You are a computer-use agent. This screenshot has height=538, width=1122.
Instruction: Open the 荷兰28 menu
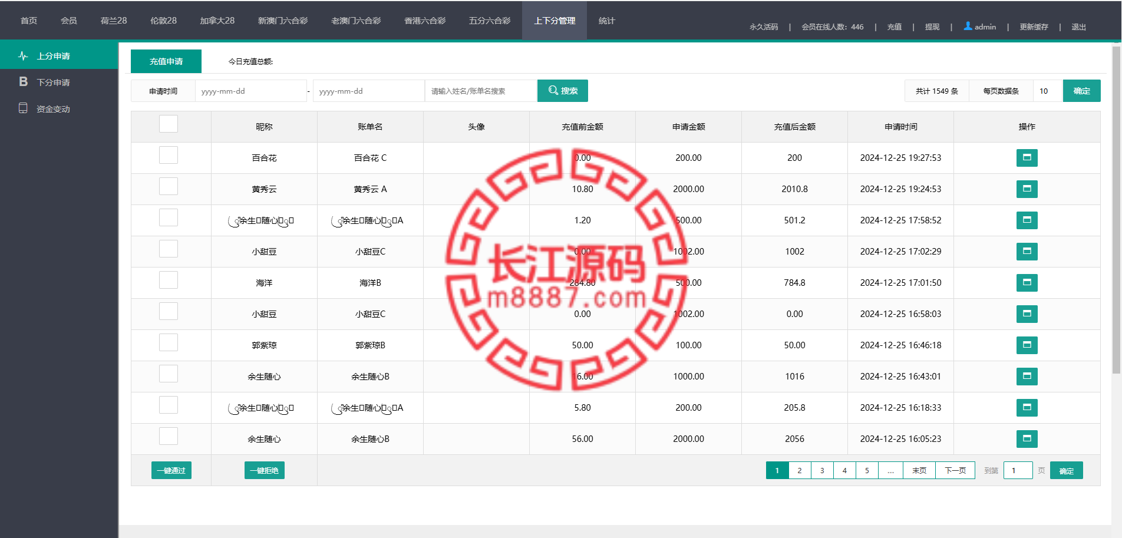[x=114, y=21]
